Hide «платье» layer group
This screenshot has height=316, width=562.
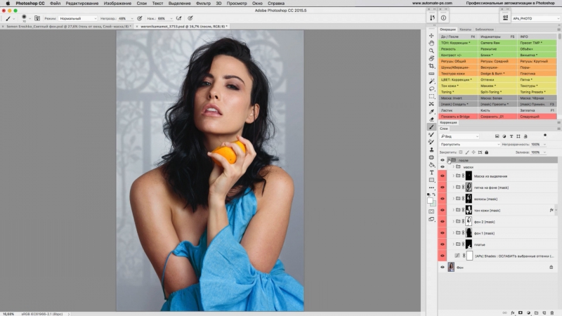(443, 244)
